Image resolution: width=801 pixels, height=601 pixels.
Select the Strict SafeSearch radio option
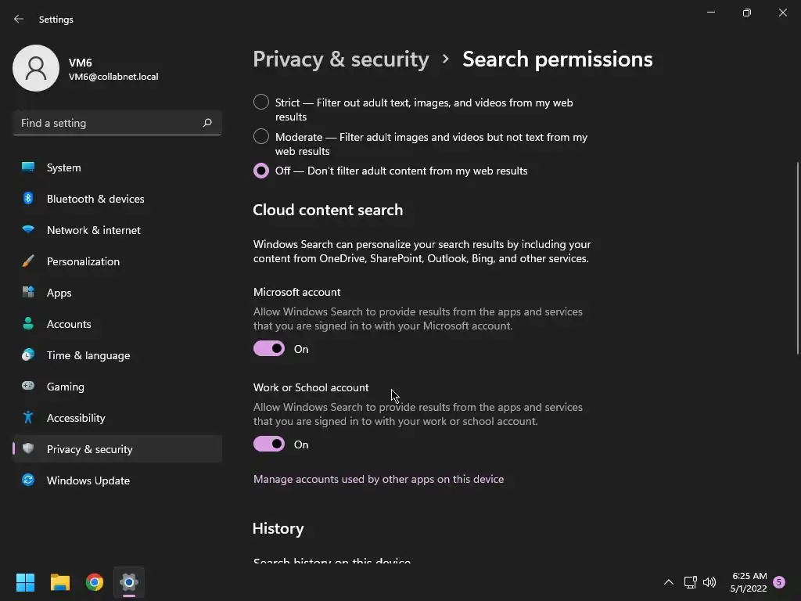pyautogui.click(x=261, y=103)
